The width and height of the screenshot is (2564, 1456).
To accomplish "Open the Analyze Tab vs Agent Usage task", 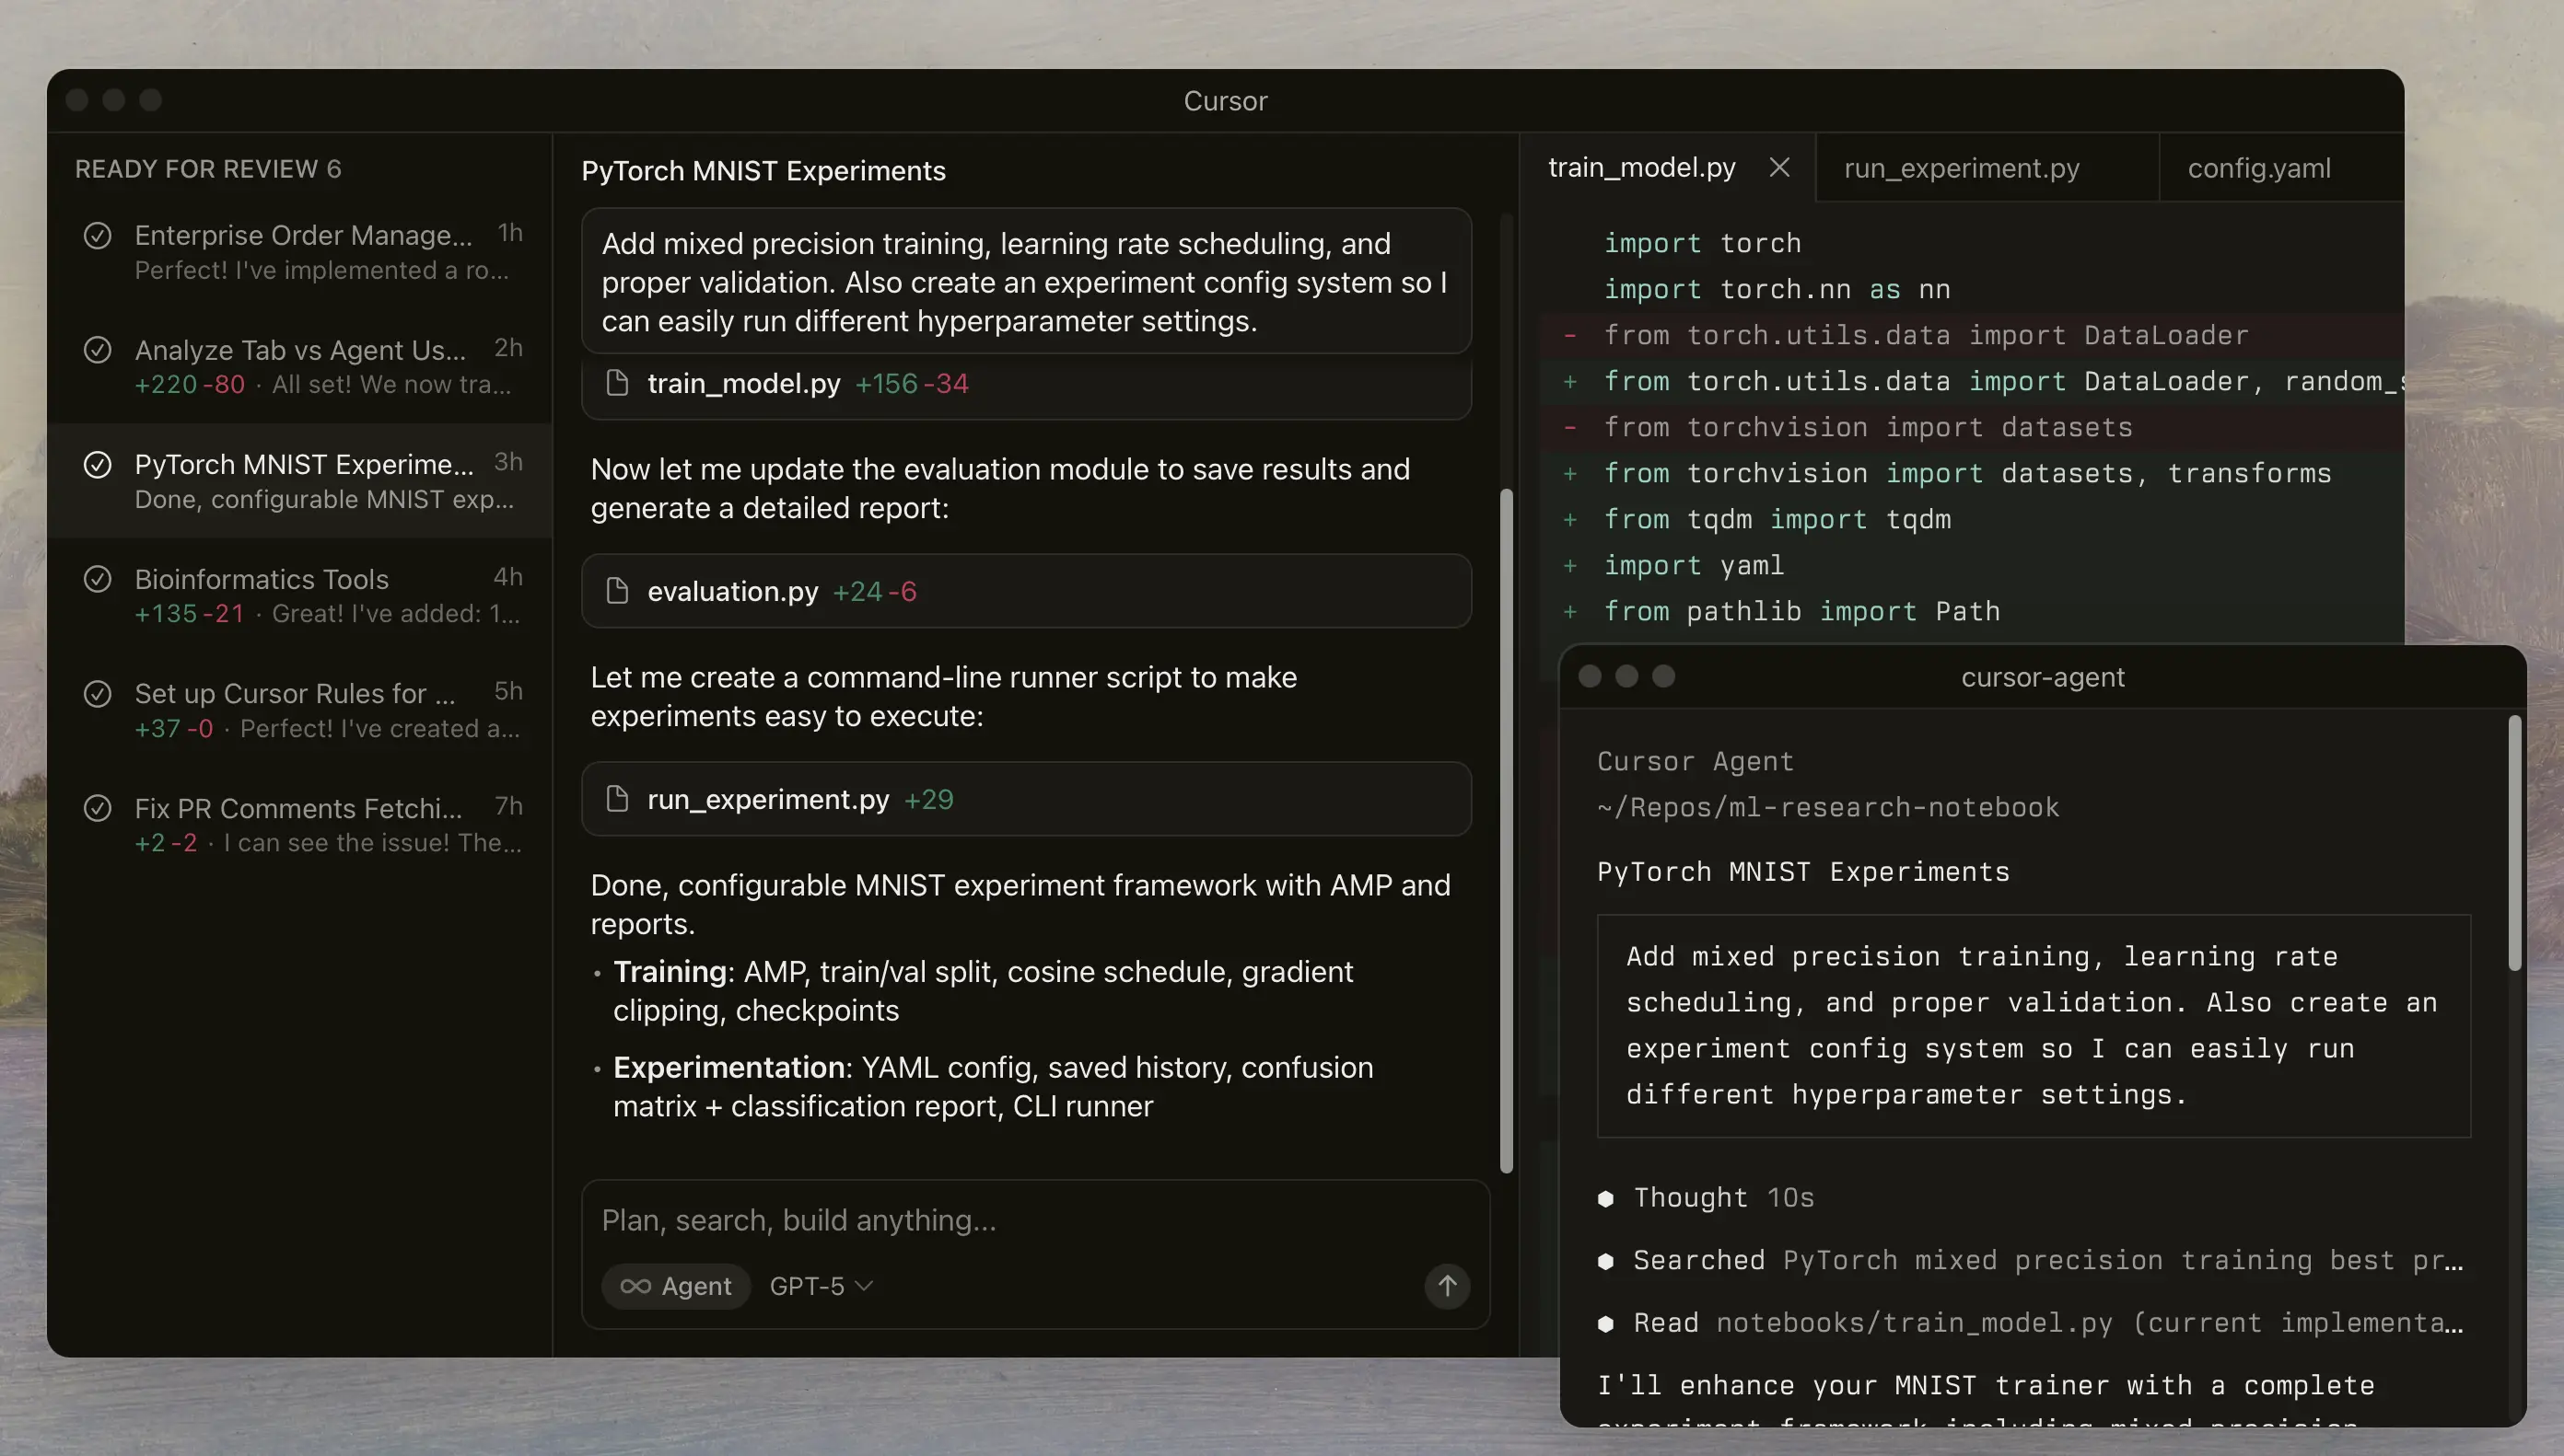I will coord(300,366).
